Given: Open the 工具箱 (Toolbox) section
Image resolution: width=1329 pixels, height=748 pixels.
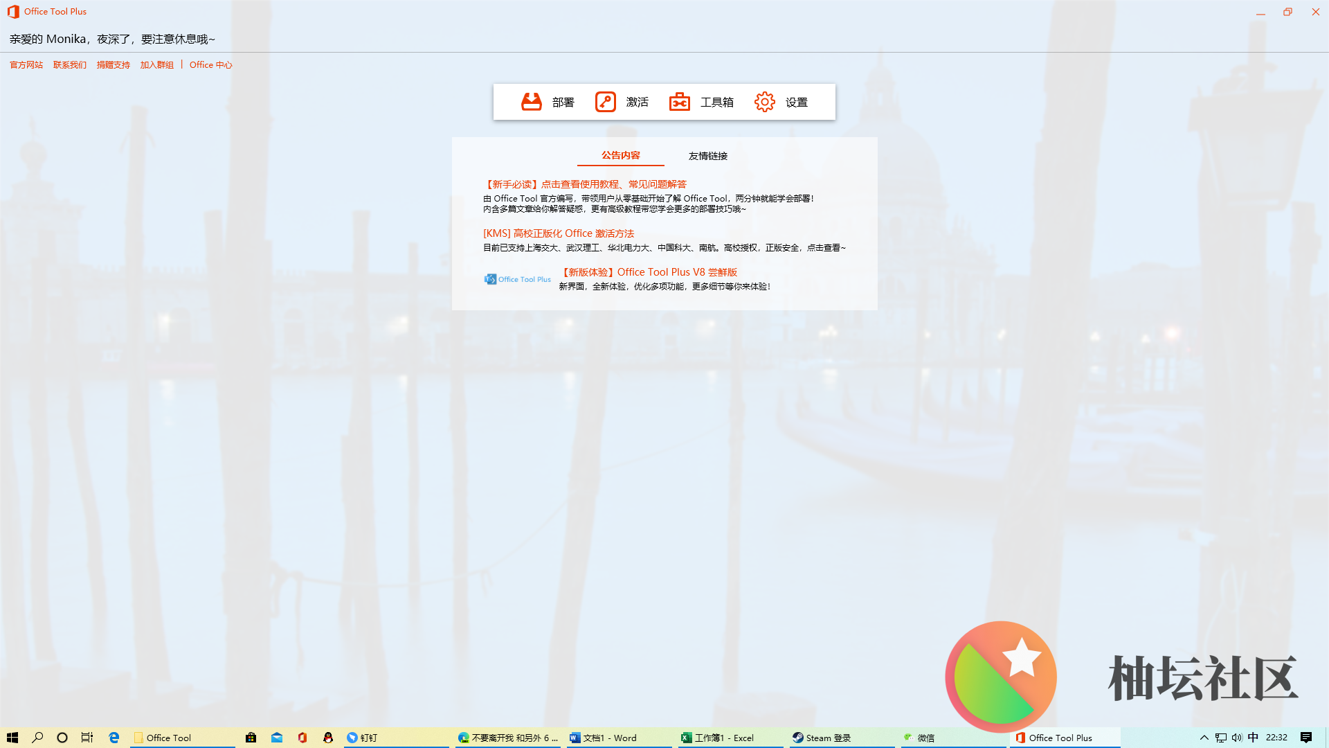Looking at the screenshot, I should [x=700, y=102].
